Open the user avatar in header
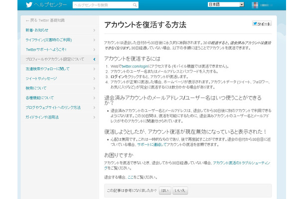Image resolution: width=304 pixels, height=199 pixels. pos(255,5)
